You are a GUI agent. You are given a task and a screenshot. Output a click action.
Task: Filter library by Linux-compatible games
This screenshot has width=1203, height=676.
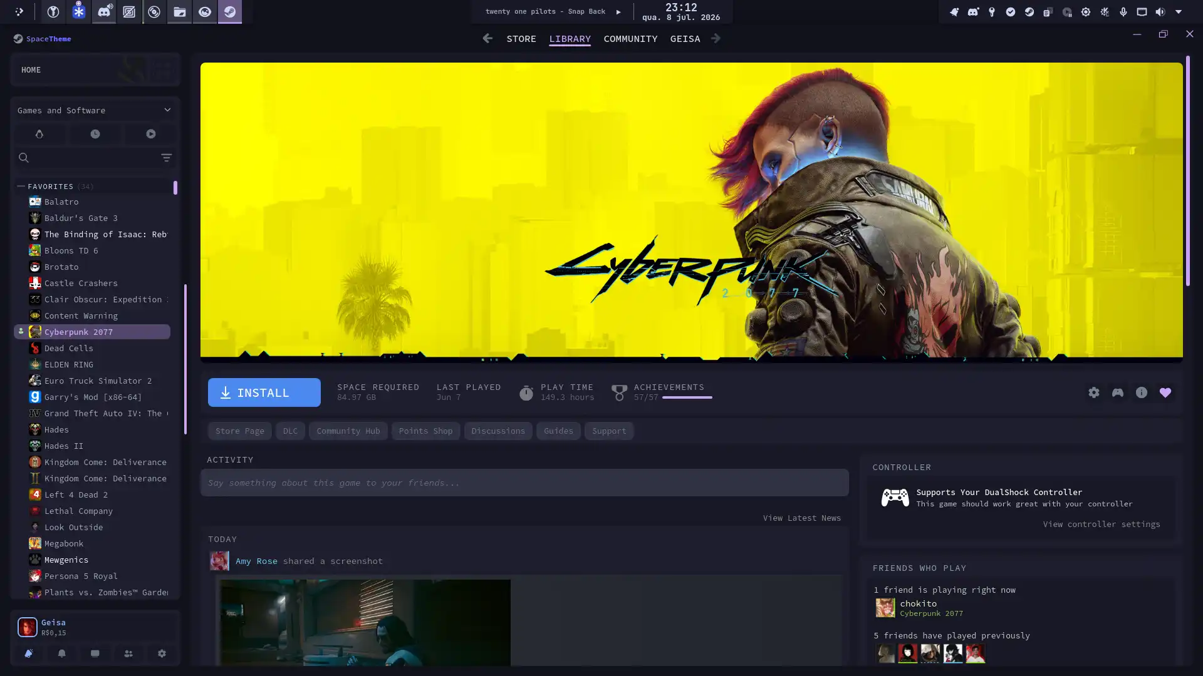click(x=39, y=134)
